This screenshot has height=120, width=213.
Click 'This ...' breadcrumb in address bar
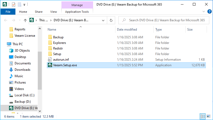coord(43,20)
